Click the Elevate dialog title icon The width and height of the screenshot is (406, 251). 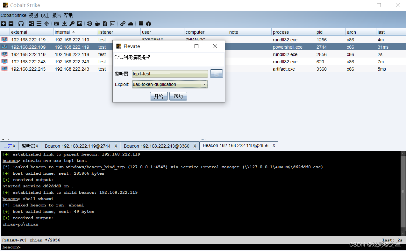[119, 46]
